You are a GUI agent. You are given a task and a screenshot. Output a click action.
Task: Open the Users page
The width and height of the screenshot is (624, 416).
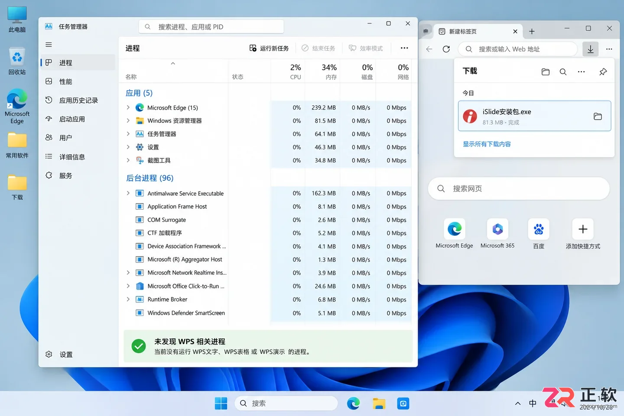tap(78, 138)
